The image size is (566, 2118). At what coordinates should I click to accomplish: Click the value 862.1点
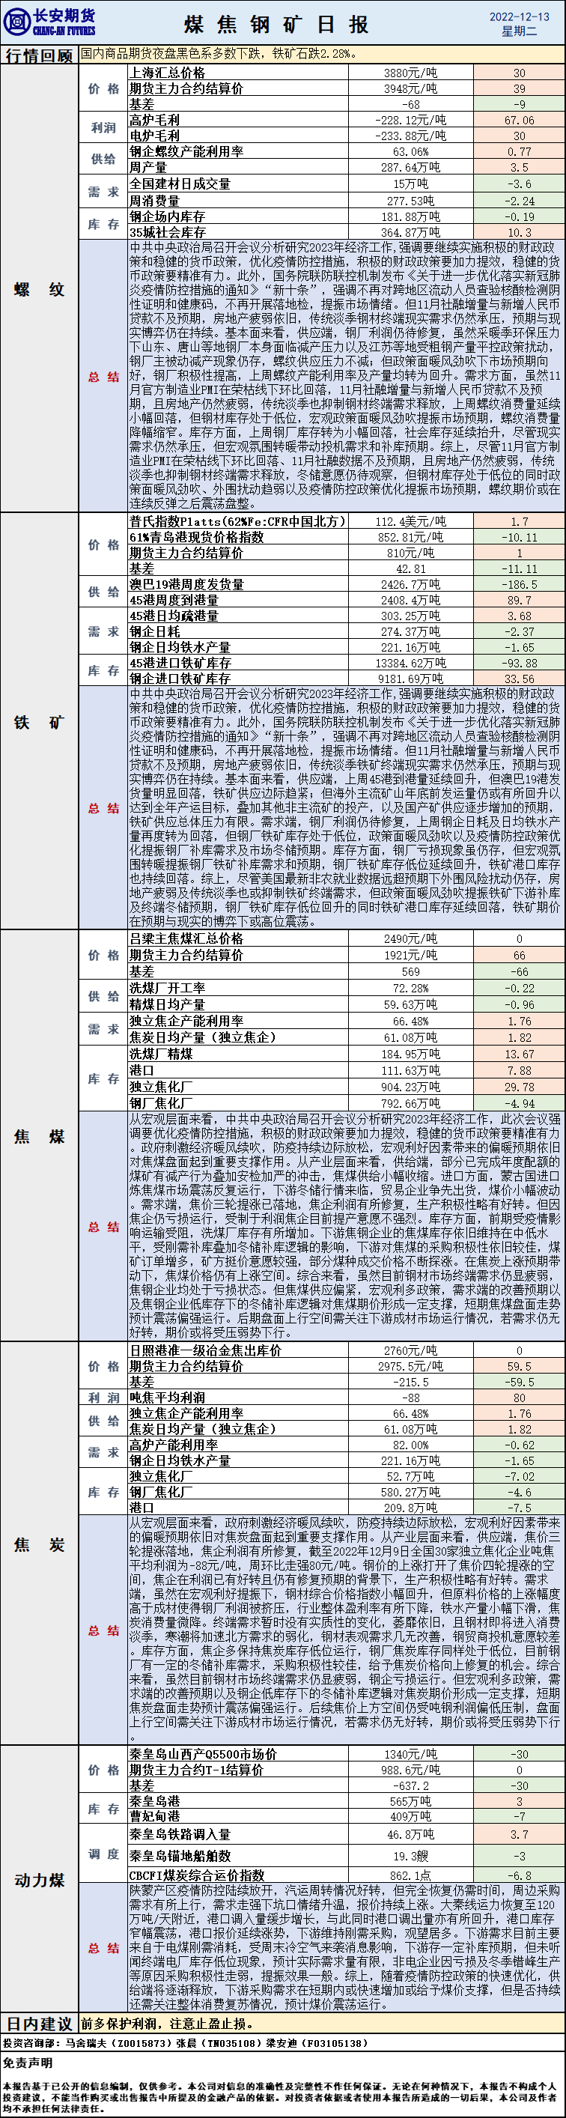[411, 1876]
